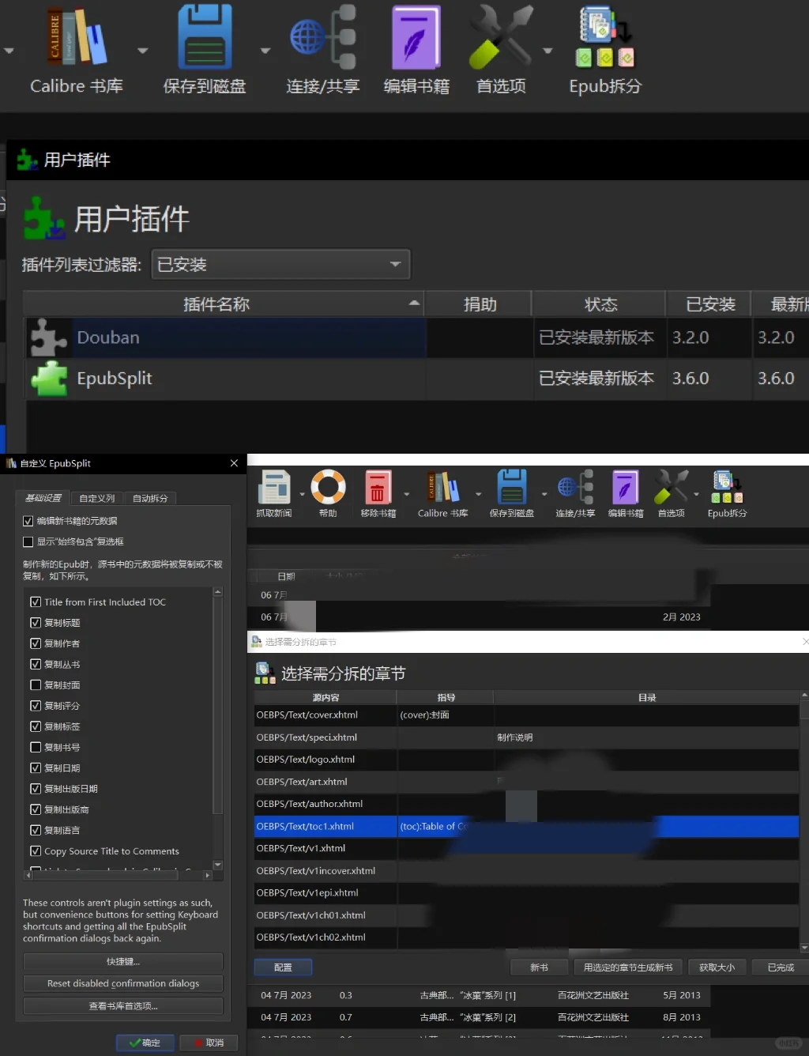Expand arrow beside 首选项 in the enlarged top toolbar
This screenshot has width=809, height=1056.
(x=547, y=51)
